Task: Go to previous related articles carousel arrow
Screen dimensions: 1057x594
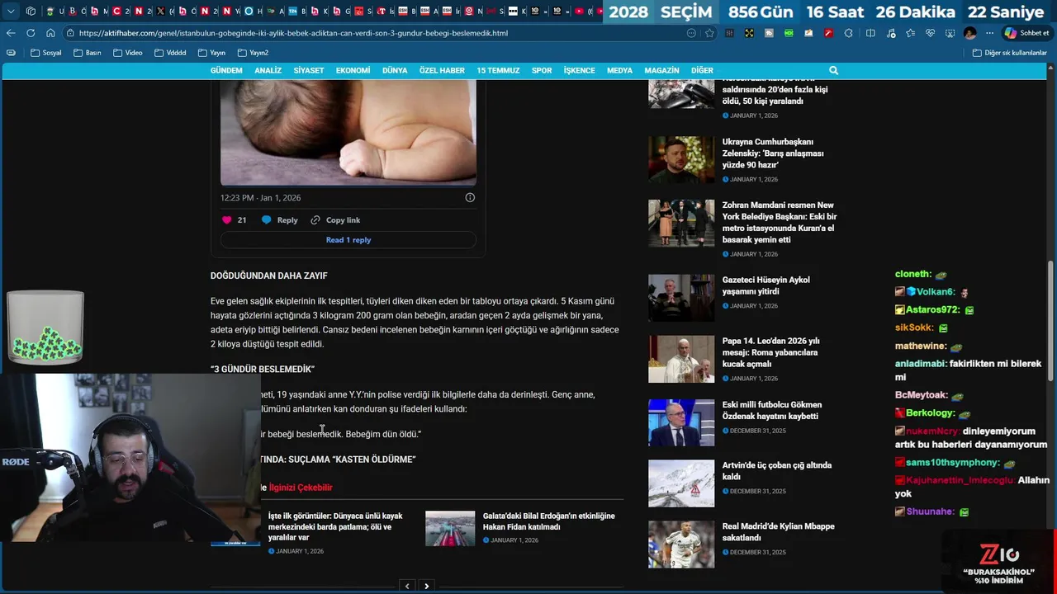Action: pyautogui.click(x=406, y=586)
